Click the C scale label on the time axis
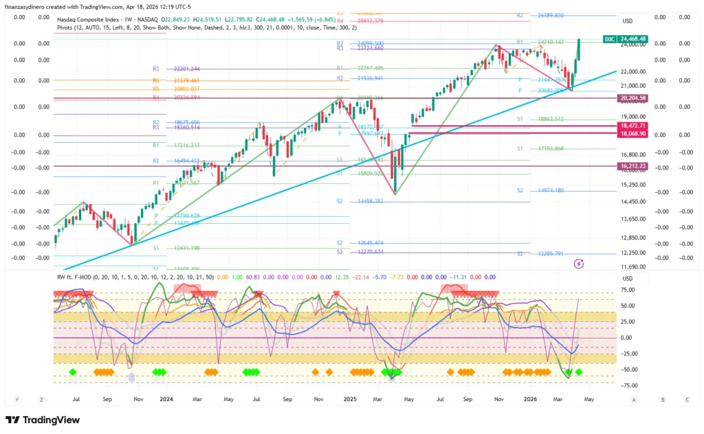Image resolution: width=704 pixels, height=434 pixels. 687,399
